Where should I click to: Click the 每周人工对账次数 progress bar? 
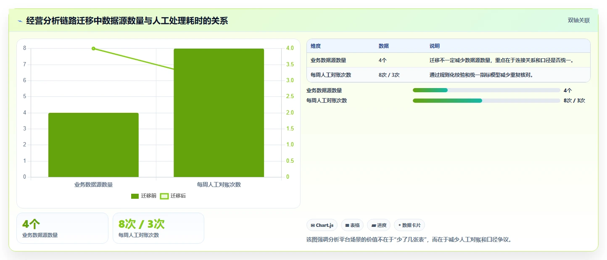point(486,101)
